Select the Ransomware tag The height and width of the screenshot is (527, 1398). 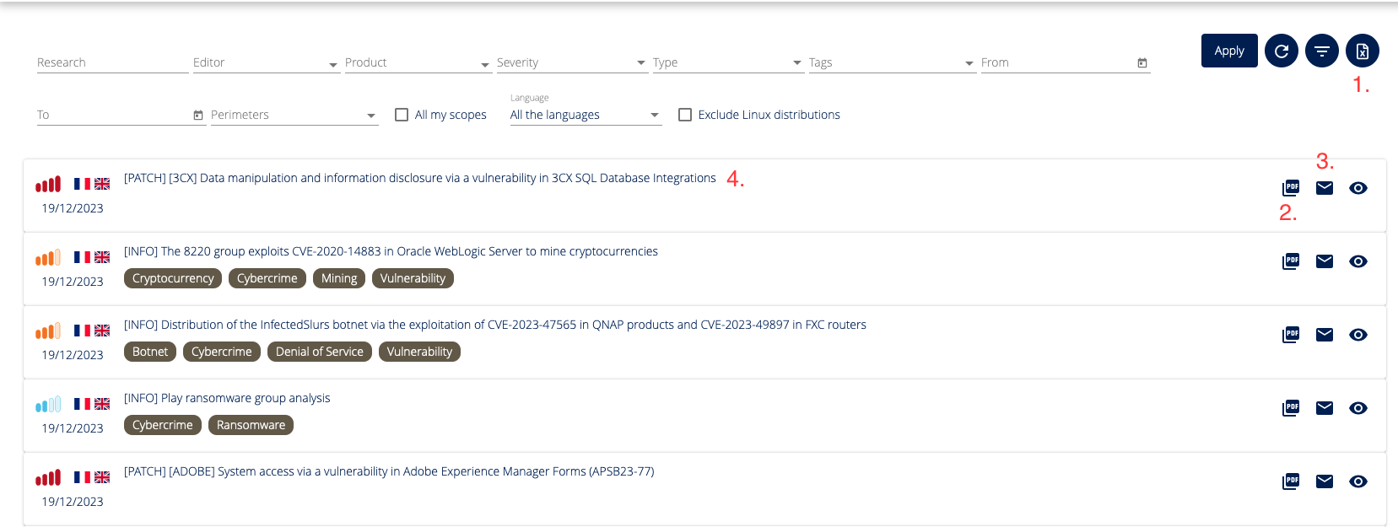click(251, 425)
